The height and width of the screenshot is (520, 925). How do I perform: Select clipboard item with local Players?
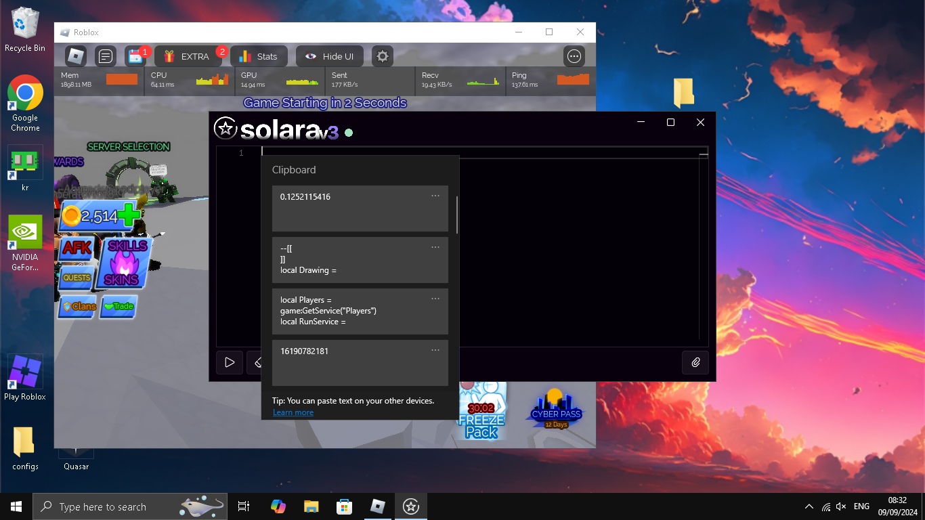coord(360,311)
